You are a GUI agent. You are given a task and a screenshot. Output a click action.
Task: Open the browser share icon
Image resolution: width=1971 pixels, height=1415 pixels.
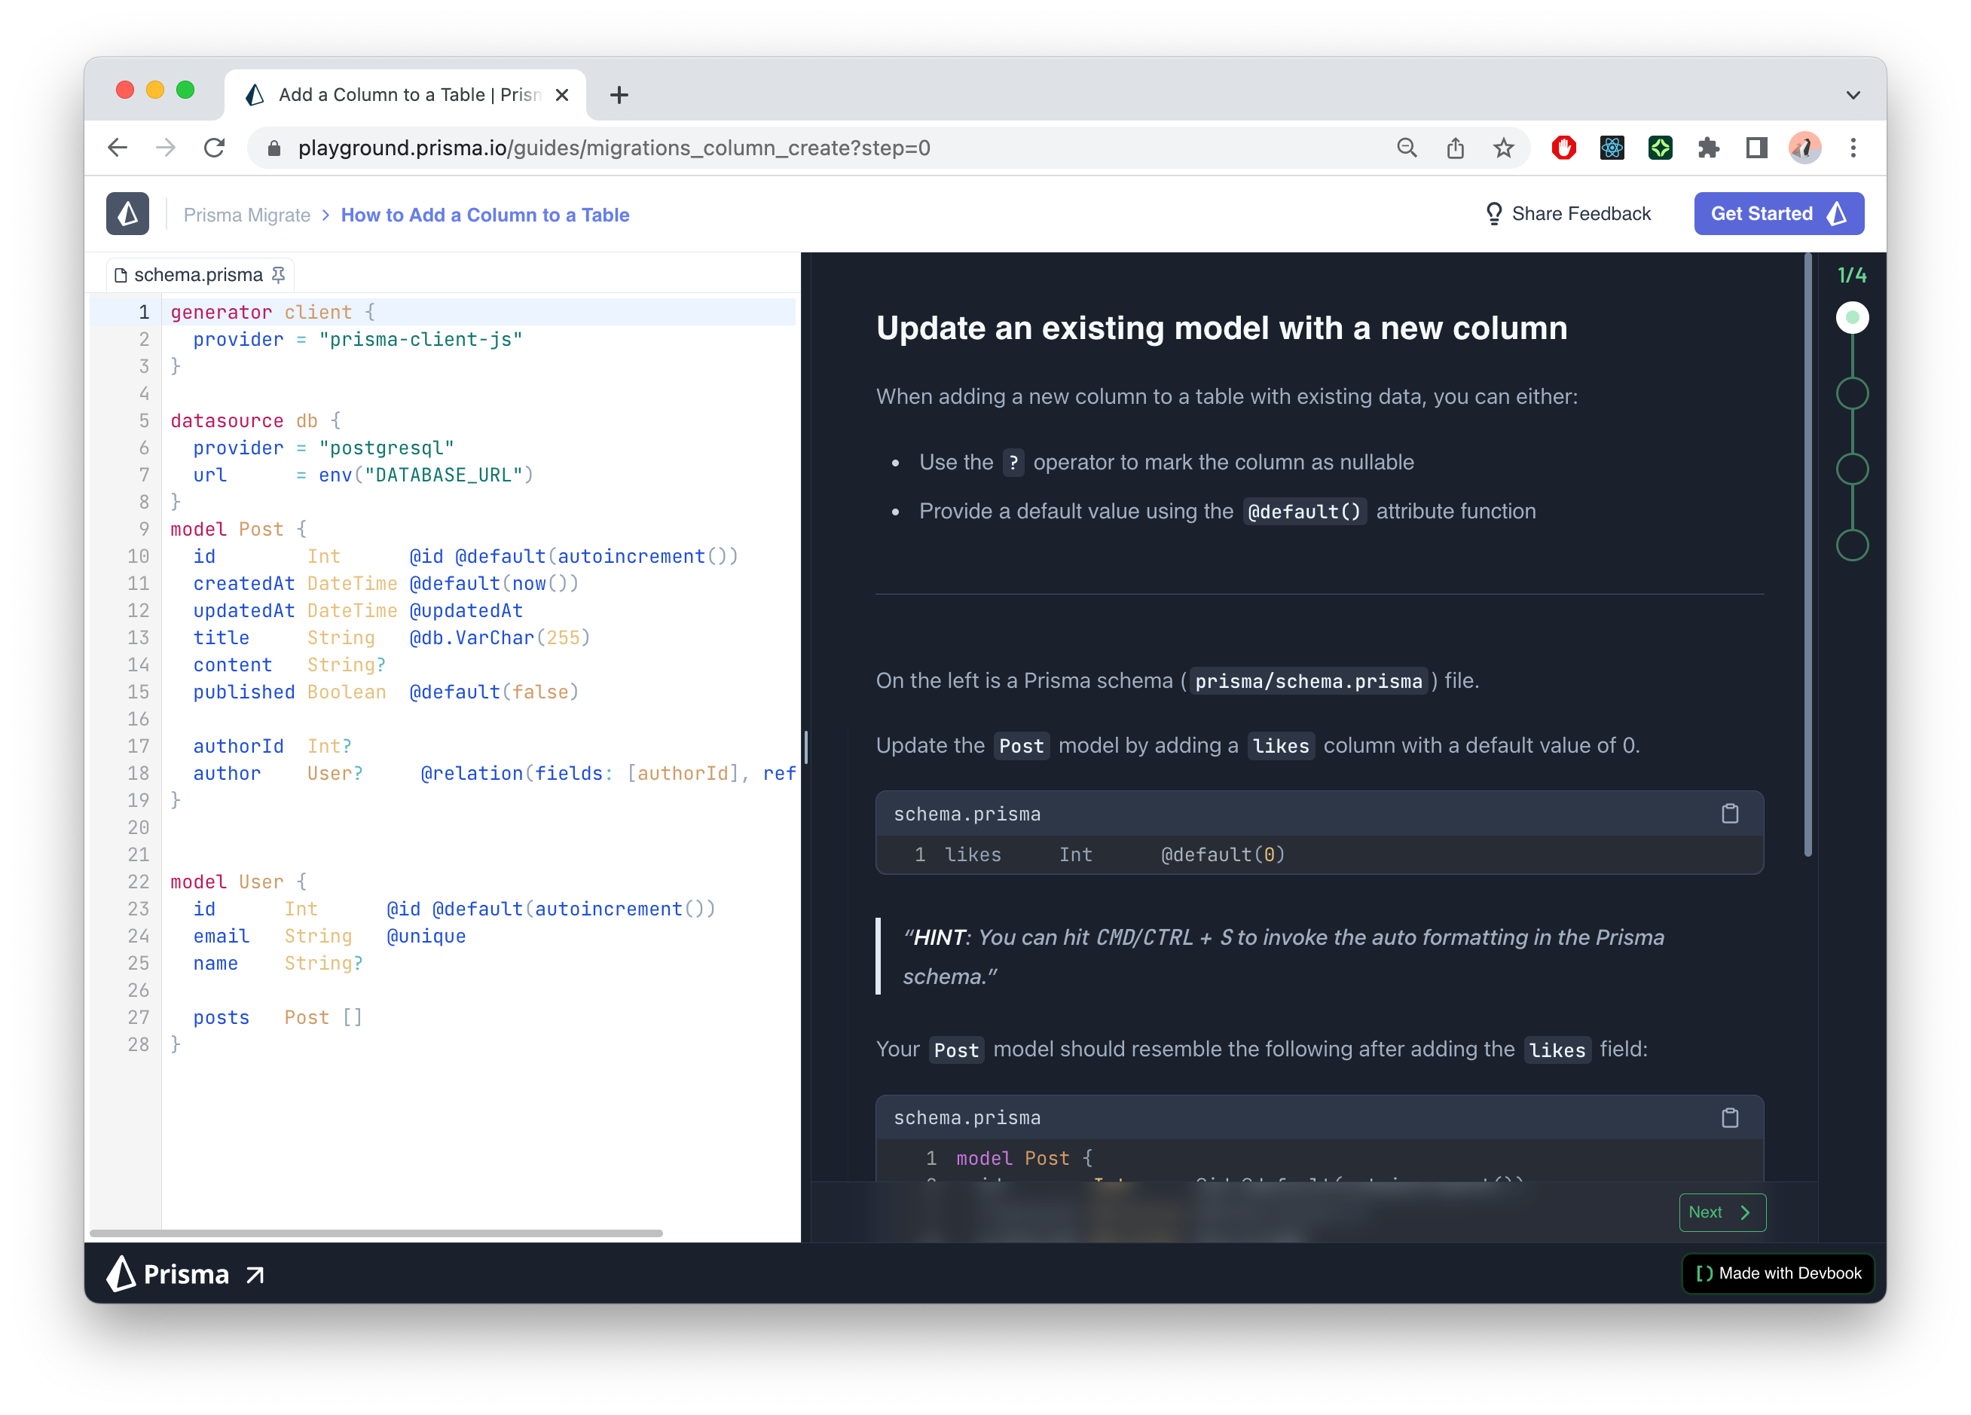[1455, 148]
